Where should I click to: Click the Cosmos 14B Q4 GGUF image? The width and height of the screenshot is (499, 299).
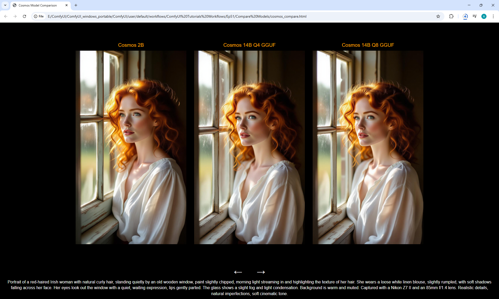pos(249,147)
